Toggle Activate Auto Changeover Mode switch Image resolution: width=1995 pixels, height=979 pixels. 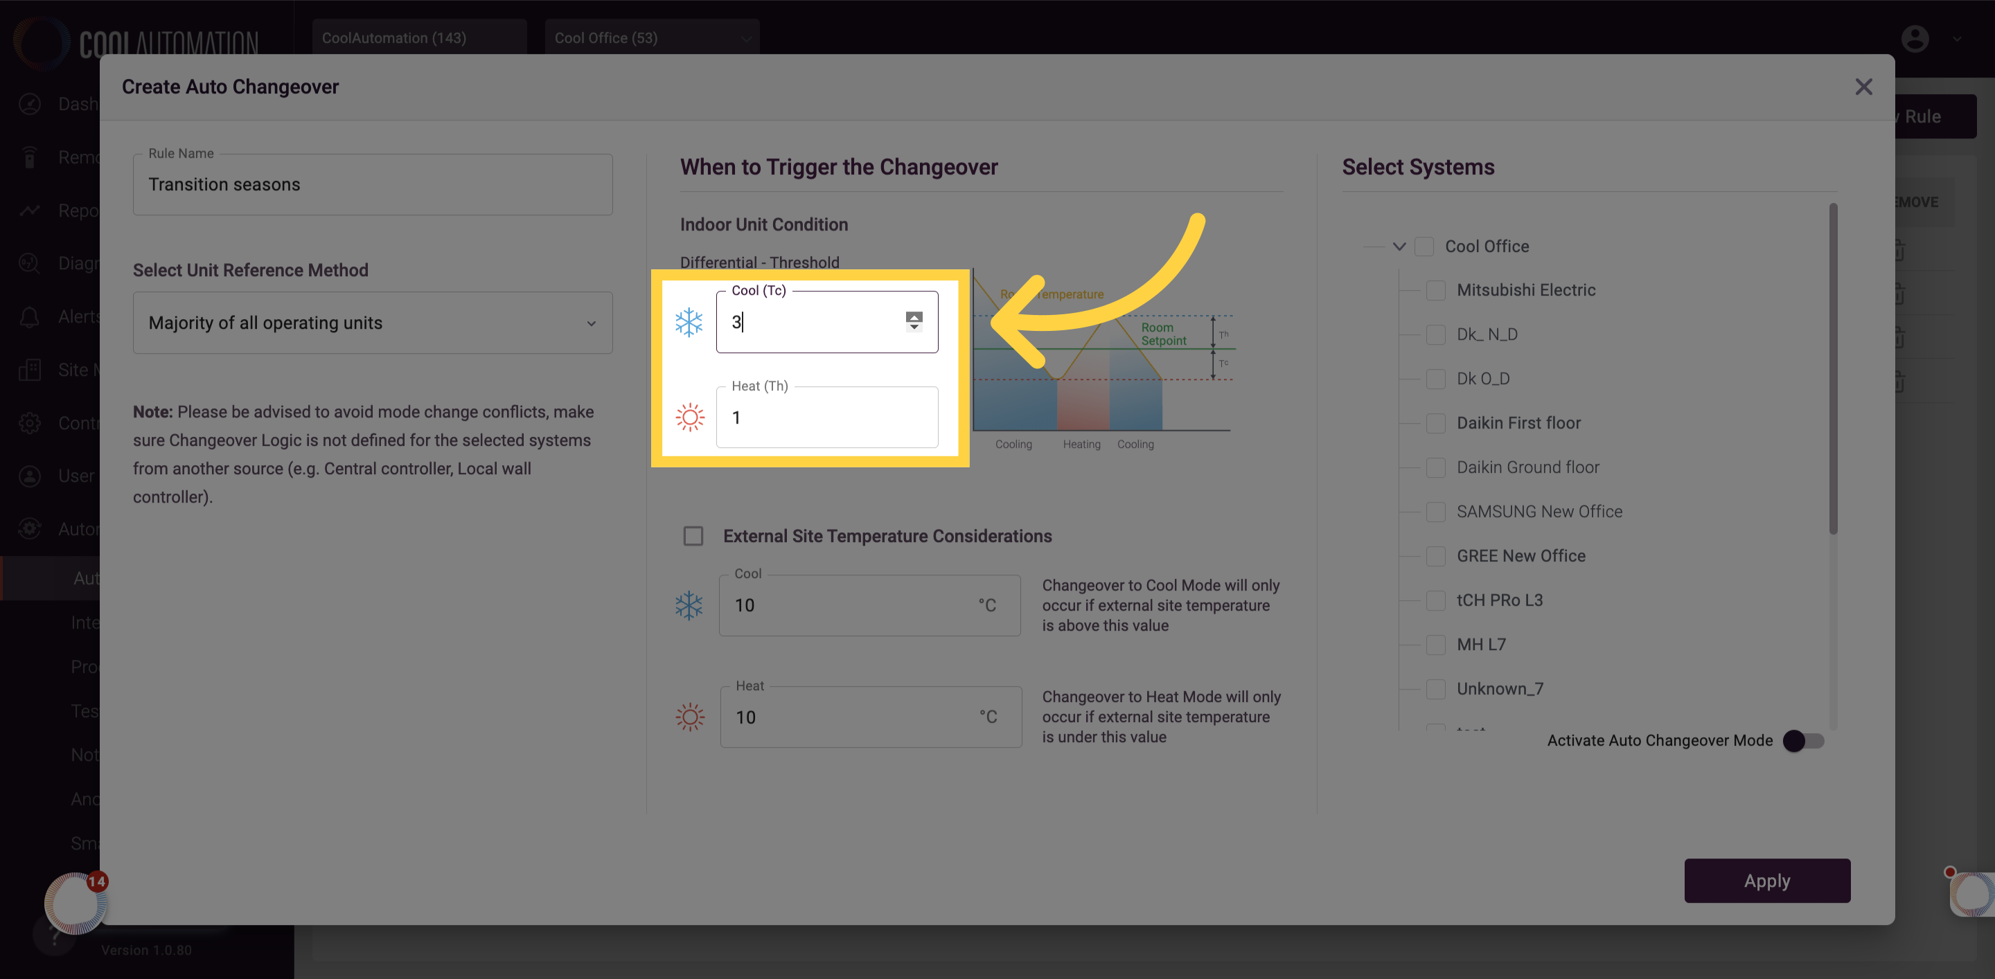click(x=1803, y=741)
